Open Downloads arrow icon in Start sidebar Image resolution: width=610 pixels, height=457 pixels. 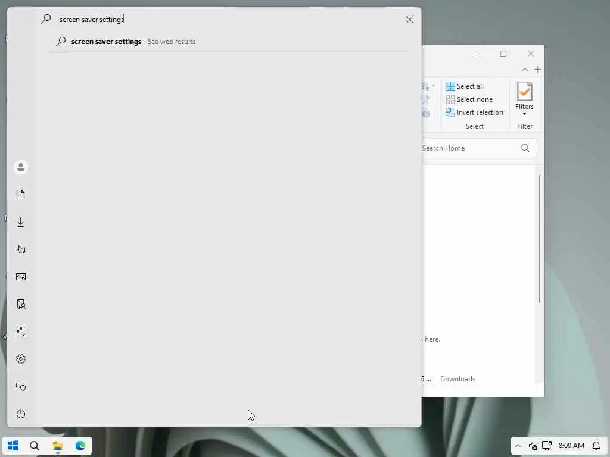21,222
